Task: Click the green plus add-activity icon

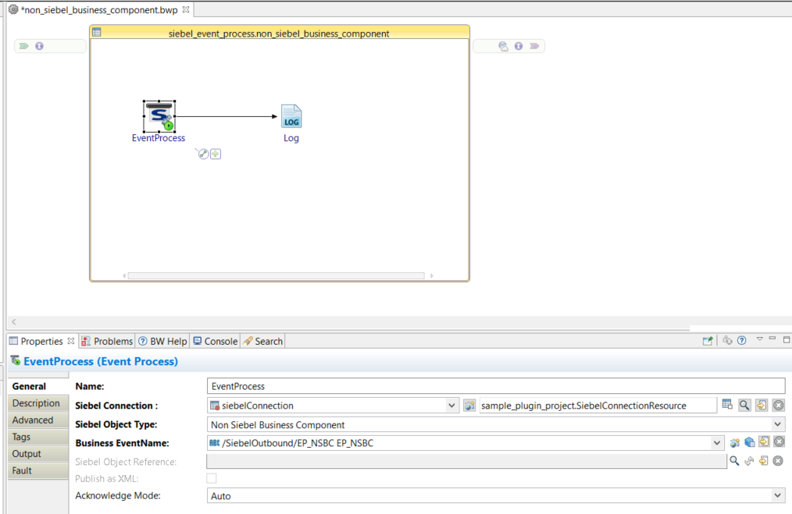Action: (216, 154)
